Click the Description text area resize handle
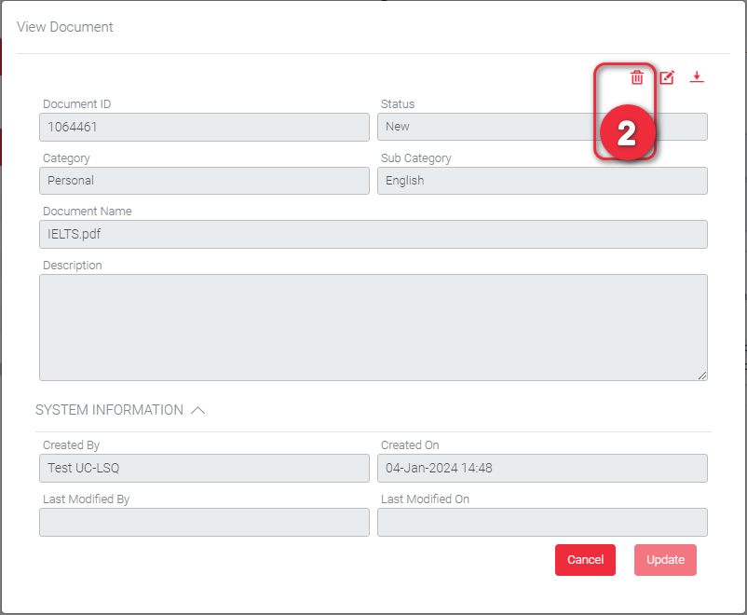The width and height of the screenshot is (747, 615). click(703, 376)
